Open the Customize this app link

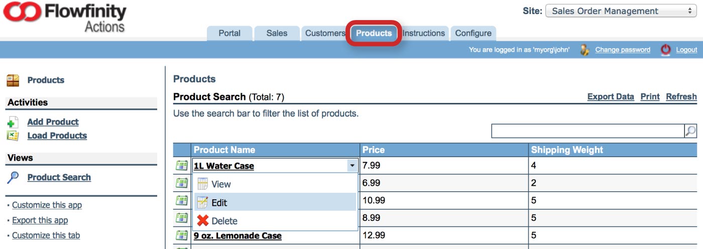pos(47,205)
